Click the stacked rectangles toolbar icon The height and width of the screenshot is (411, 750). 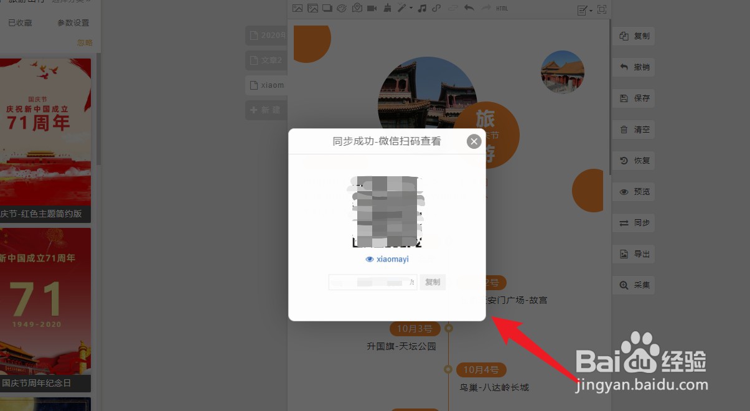(x=327, y=8)
